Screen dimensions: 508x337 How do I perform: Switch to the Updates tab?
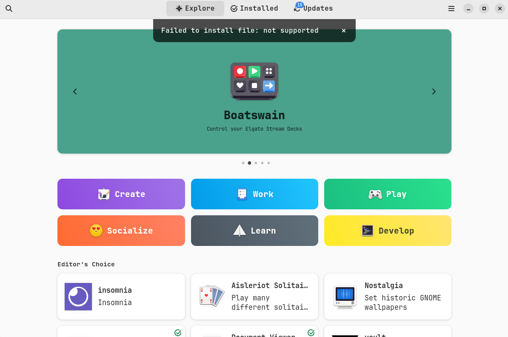pos(314,9)
